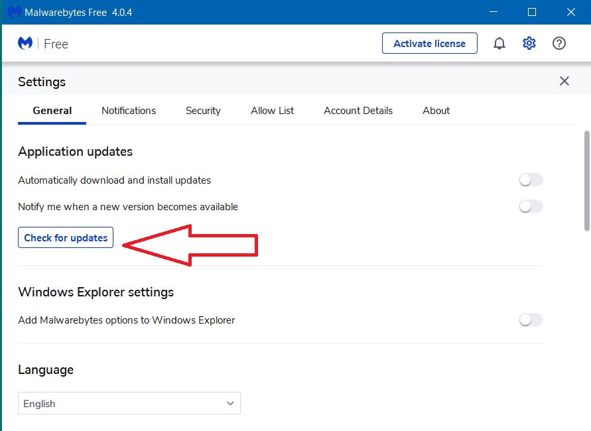Click the settings vertical scrollbar
This screenshot has height=431, width=591.
[587, 181]
